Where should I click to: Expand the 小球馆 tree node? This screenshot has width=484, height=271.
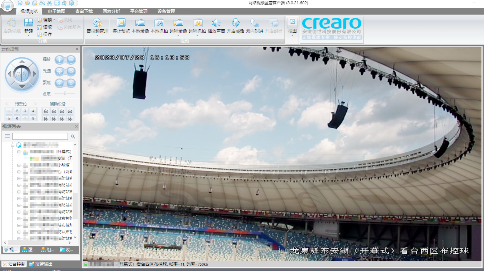(19, 165)
